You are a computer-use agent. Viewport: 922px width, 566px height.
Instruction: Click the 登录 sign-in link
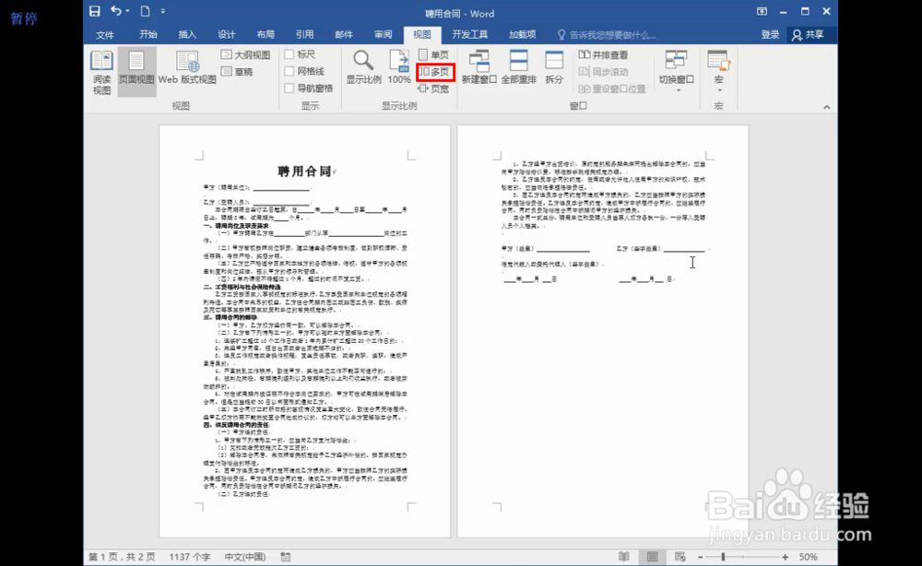pyautogui.click(x=768, y=34)
